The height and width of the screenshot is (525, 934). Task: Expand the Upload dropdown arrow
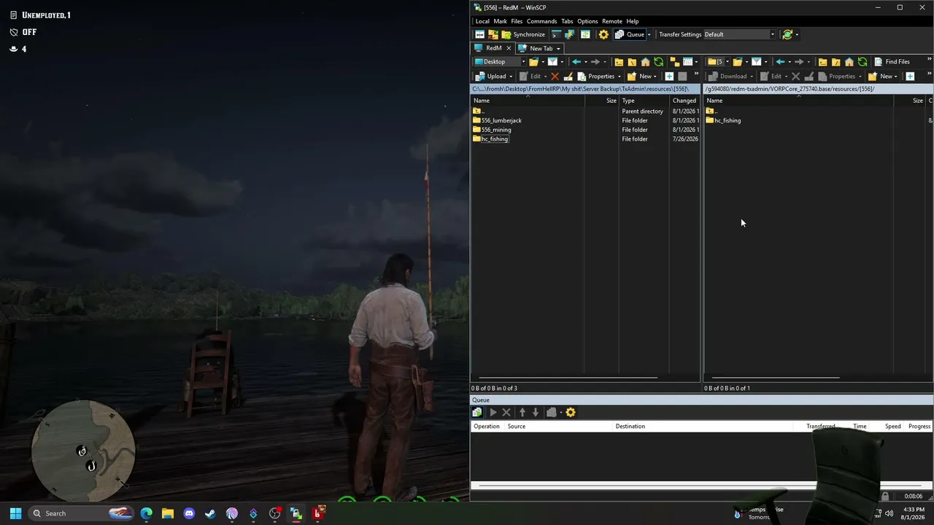(511, 76)
